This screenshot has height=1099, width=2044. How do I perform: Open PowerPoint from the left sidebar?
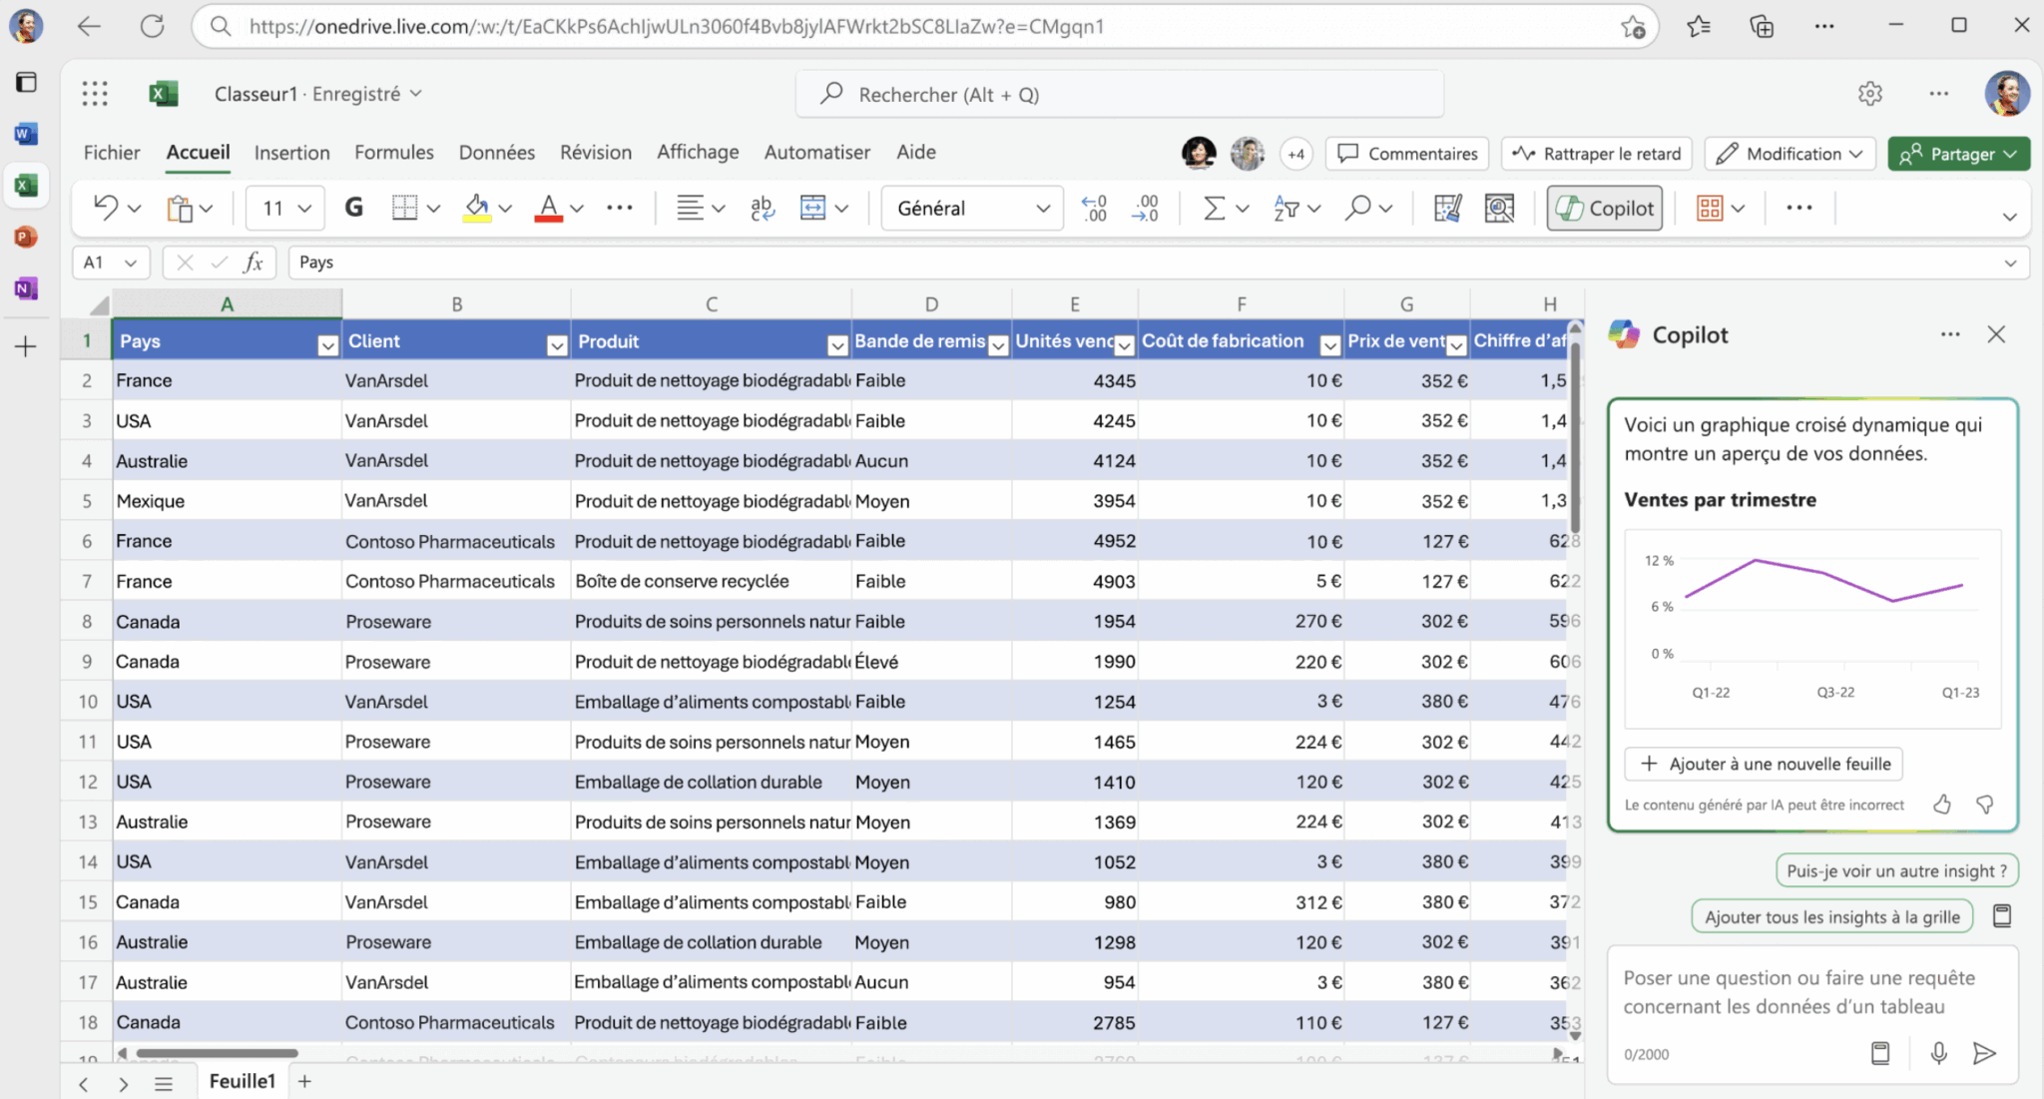pos(26,238)
